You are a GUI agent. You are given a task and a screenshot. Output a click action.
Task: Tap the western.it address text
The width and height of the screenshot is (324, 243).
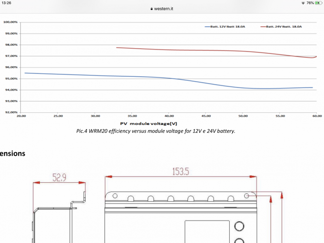(x=165, y=9)
